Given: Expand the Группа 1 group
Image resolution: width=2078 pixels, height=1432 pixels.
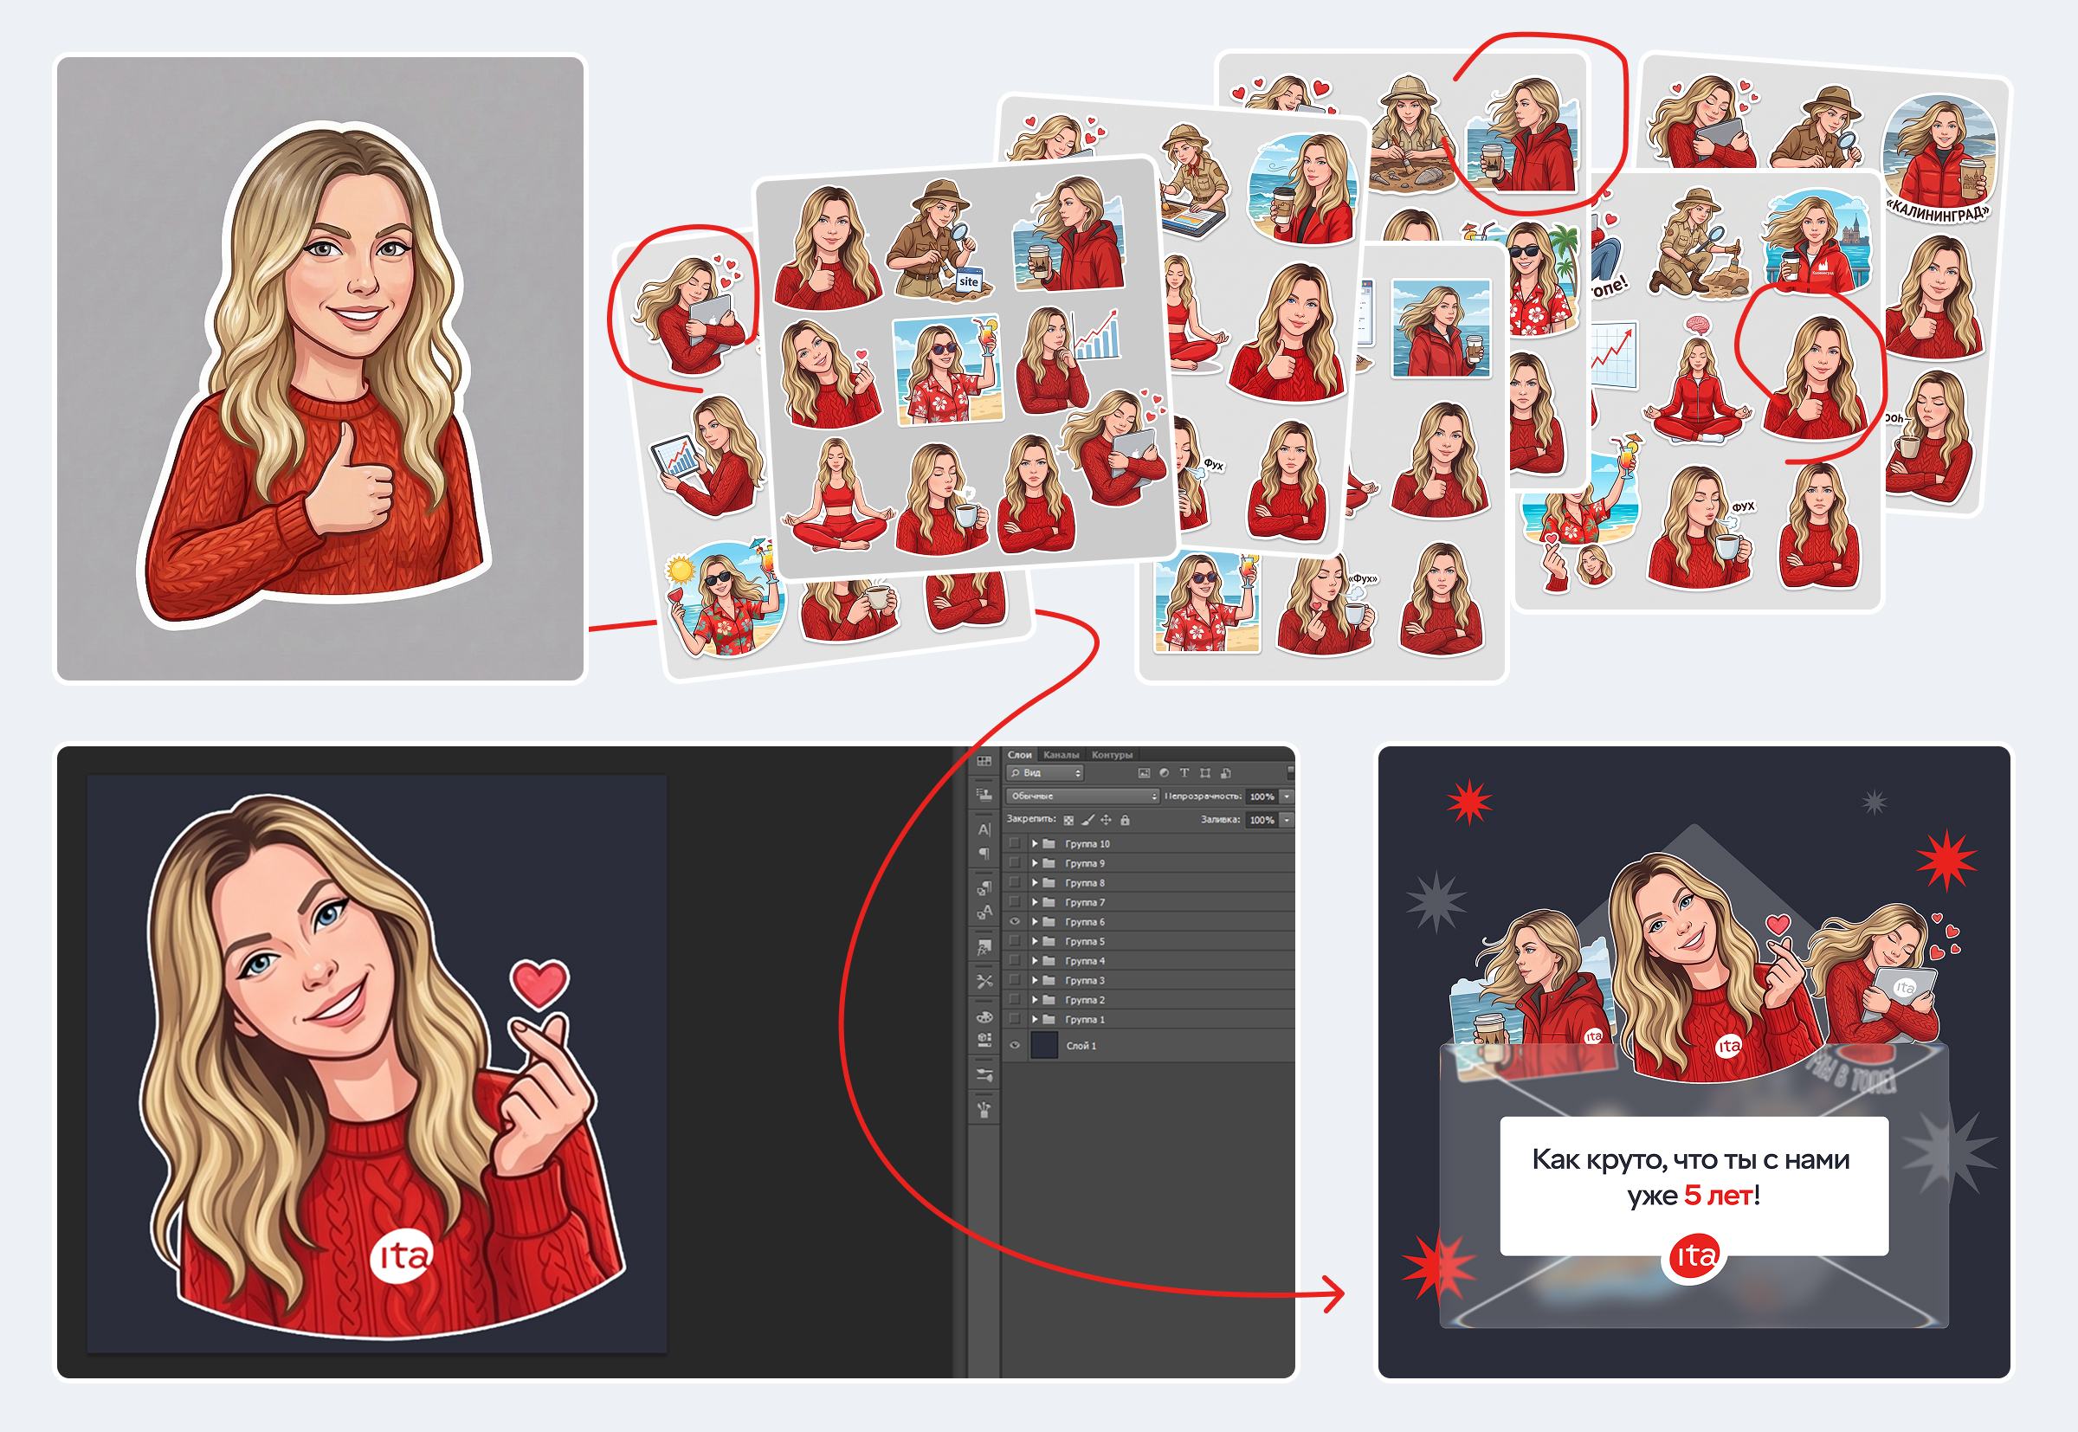Looking at the screenshot, I should coord(1035,1019).
